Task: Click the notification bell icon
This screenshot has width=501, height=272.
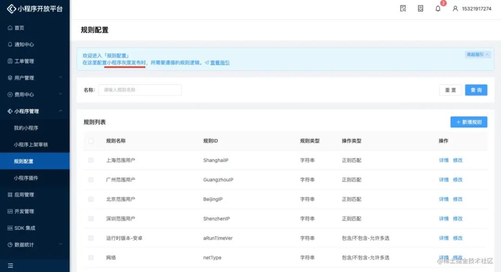Action: click(x=438, y=9)
